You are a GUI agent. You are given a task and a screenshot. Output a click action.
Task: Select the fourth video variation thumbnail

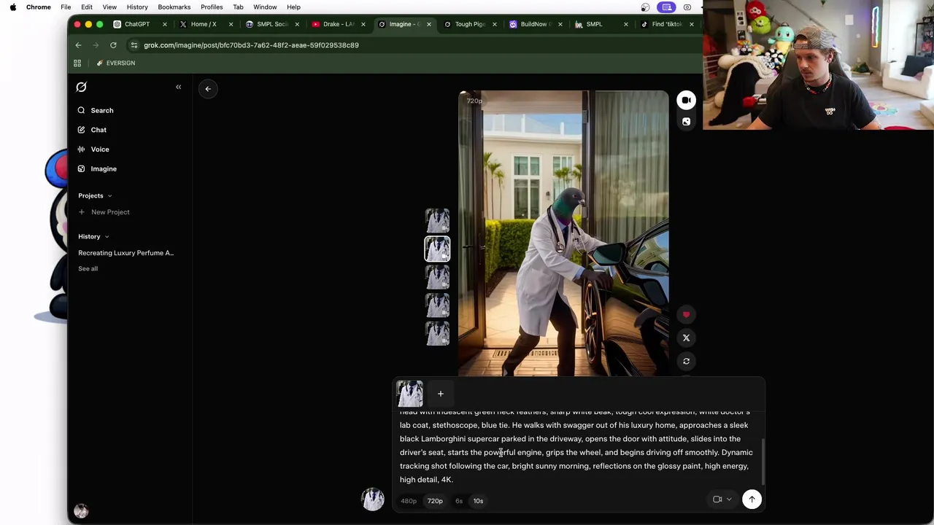(x=438, y=305)
